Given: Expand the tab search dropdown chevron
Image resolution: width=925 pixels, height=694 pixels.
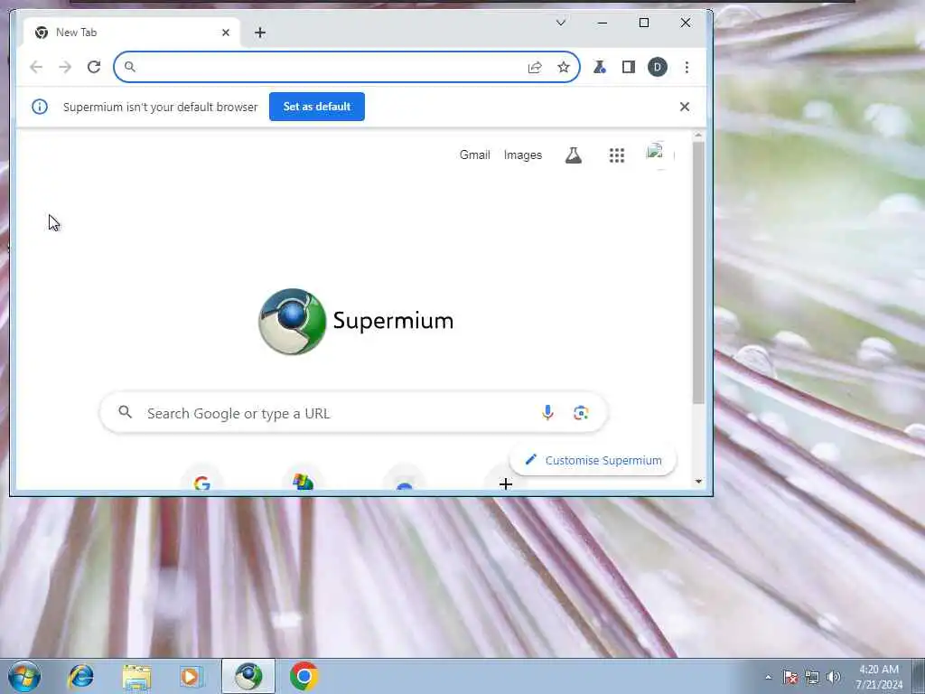Looking at the screenshot, I should pyautogui.click(x=561, y=23).
